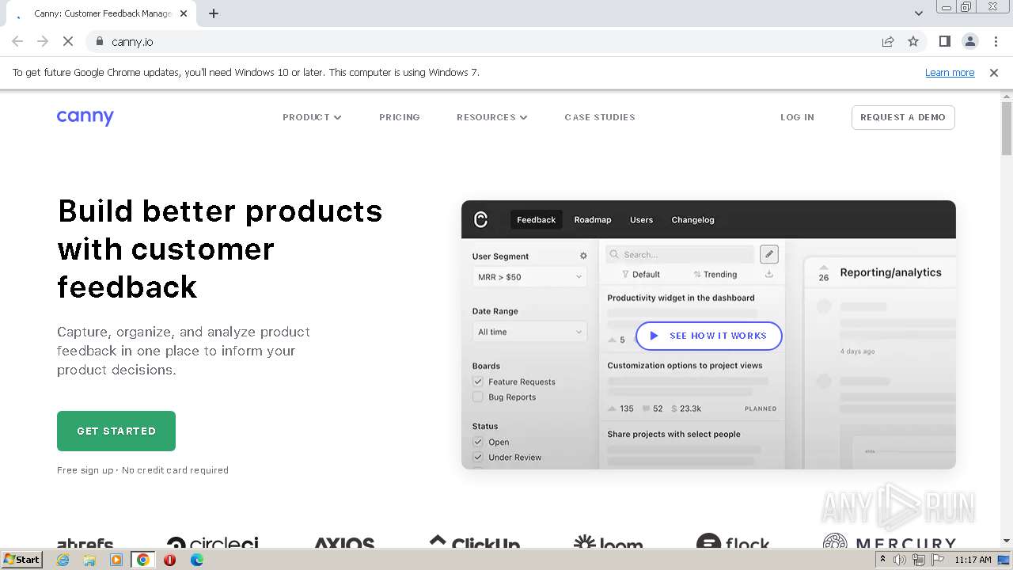1013x570 pixels.
Task: Click the Learn more link
Action: (x=950, y=72)
